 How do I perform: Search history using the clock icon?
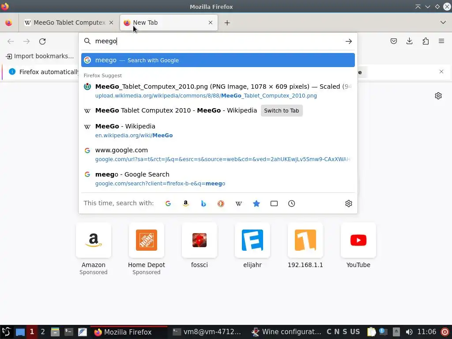[291, 203]
